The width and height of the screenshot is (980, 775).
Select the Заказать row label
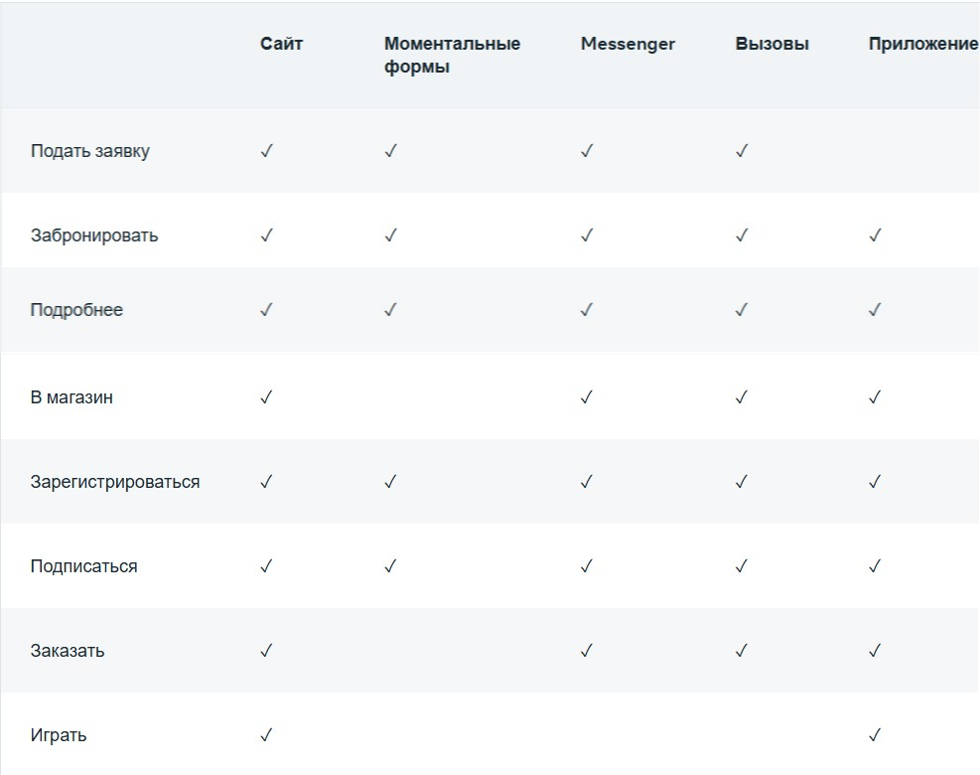(68, 651)
